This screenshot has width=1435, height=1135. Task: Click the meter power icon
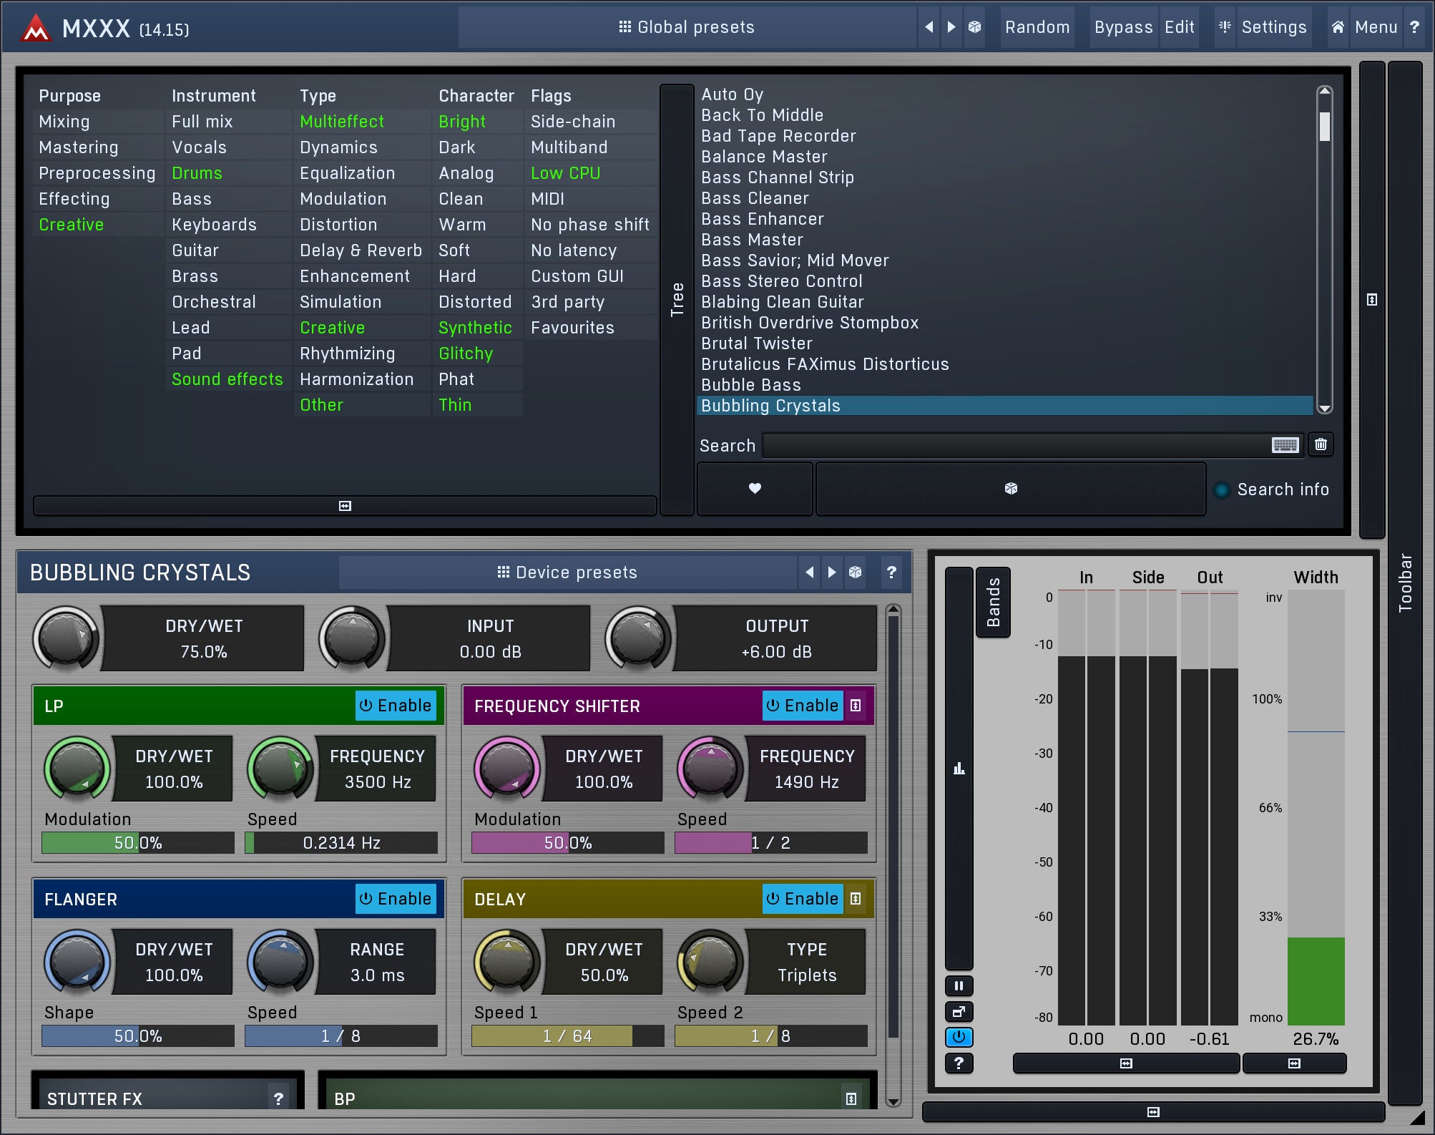tap(959, 1037)
